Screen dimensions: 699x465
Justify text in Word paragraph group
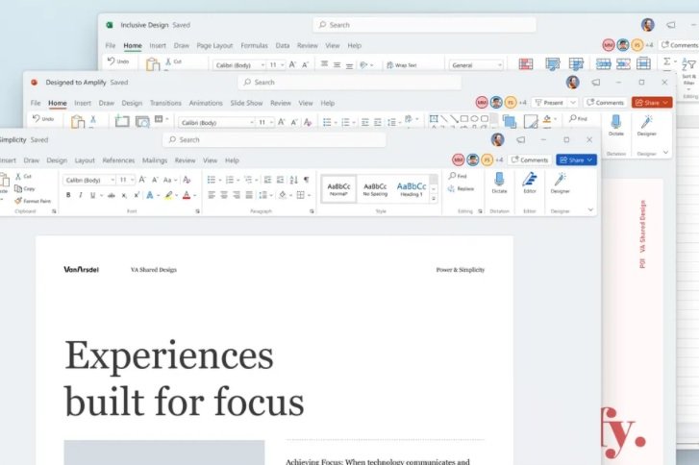(x=249, y=195)
